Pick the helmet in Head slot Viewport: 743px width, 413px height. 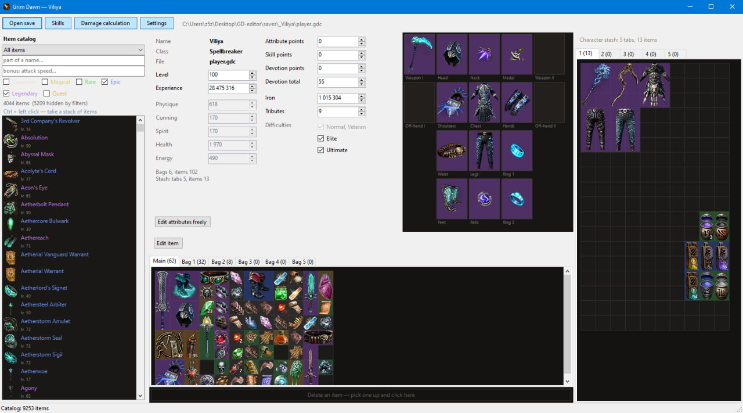coord(452,54)
